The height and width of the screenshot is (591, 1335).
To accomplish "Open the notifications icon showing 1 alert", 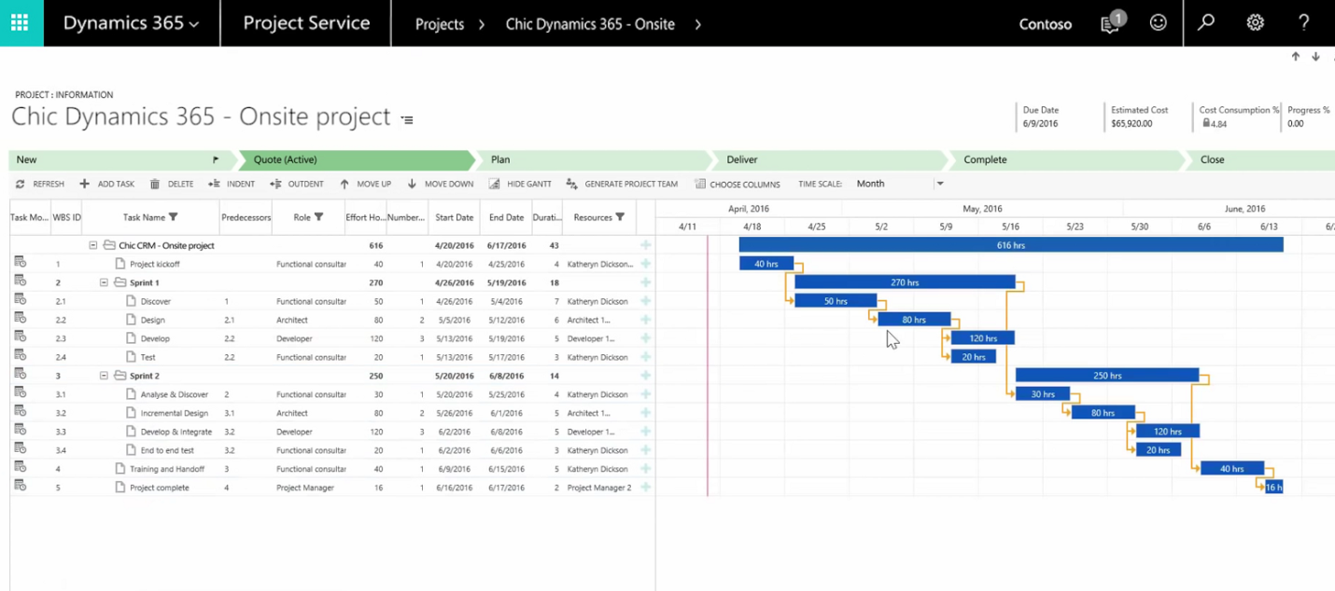I will click(x=1110, y=23).
